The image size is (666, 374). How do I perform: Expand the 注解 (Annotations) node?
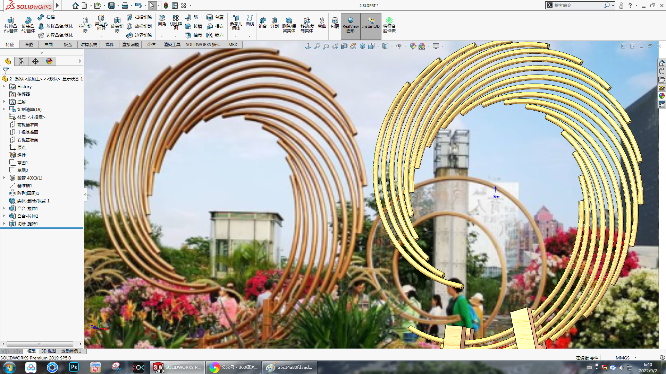(x=4, y=102)
